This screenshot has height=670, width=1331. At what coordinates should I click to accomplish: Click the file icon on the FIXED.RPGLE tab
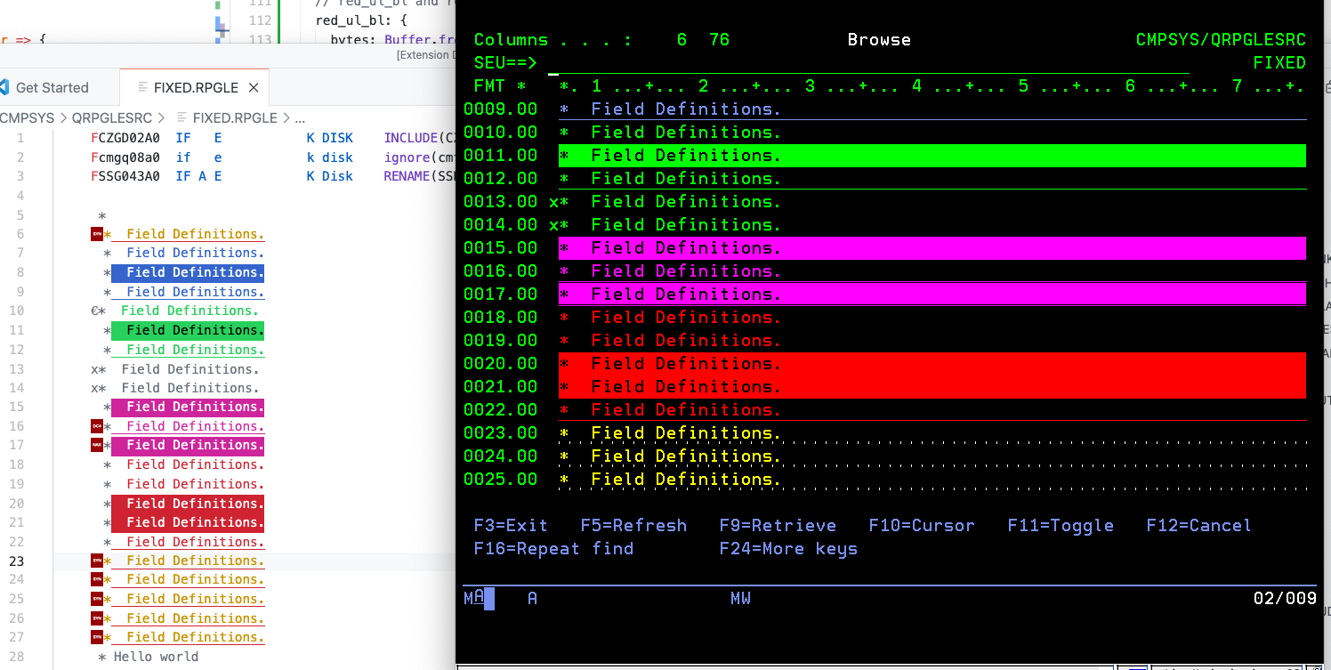[x=142, y=87]
